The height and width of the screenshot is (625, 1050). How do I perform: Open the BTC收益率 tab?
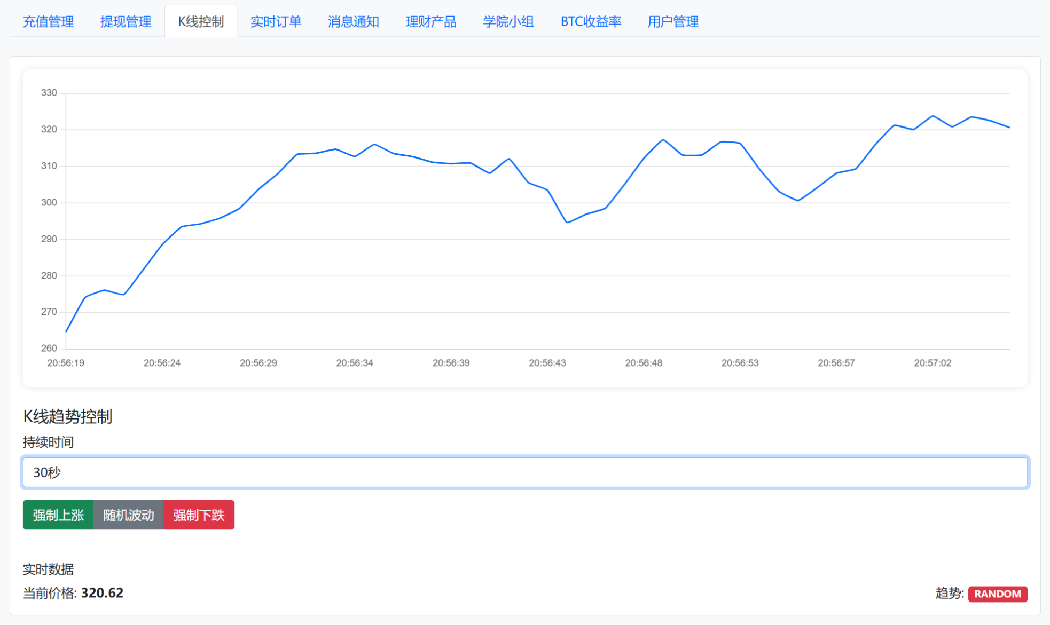click(590, 22)
